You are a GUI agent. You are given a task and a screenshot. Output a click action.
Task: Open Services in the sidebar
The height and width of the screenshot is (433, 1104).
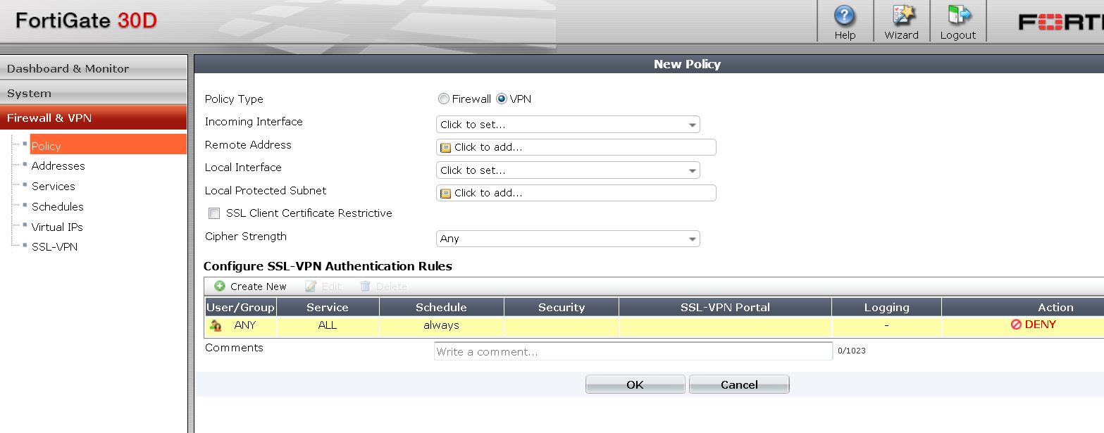point(53,186)
